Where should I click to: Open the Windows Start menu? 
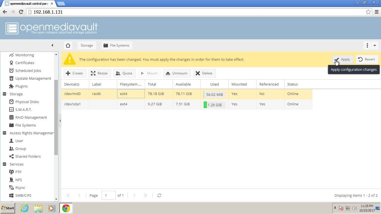(x=8, y=208)
